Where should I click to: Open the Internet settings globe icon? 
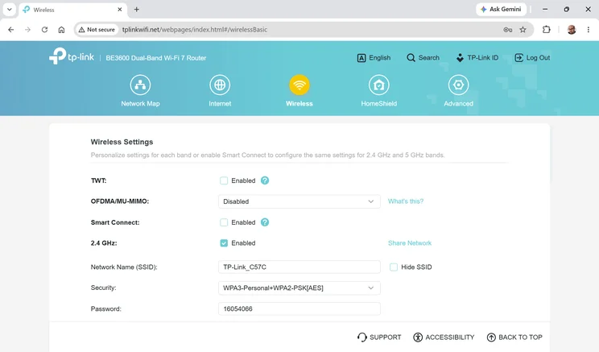(x=220, y=85)
